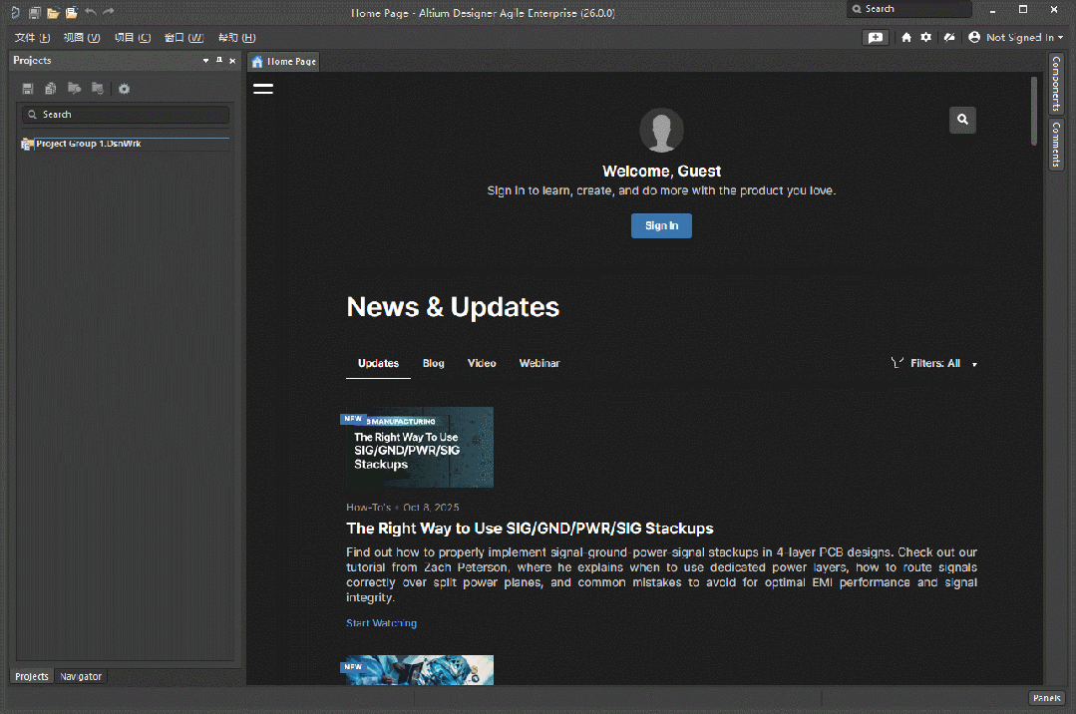Open the Projects panel options dropdown arrow
The image size is (1076, 714).
[x=205, y=61]
